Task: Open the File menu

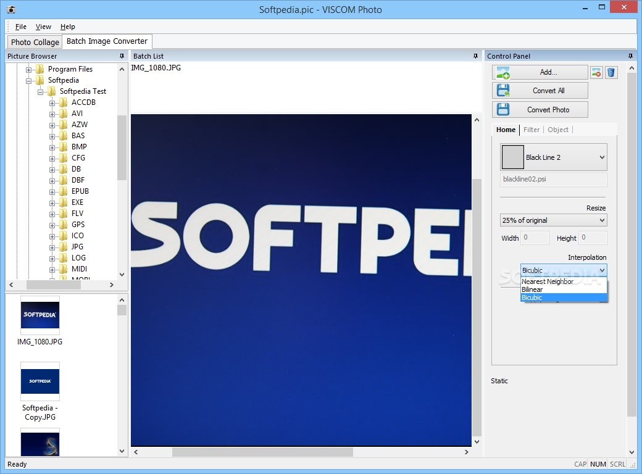Action: tap(21, 27)
